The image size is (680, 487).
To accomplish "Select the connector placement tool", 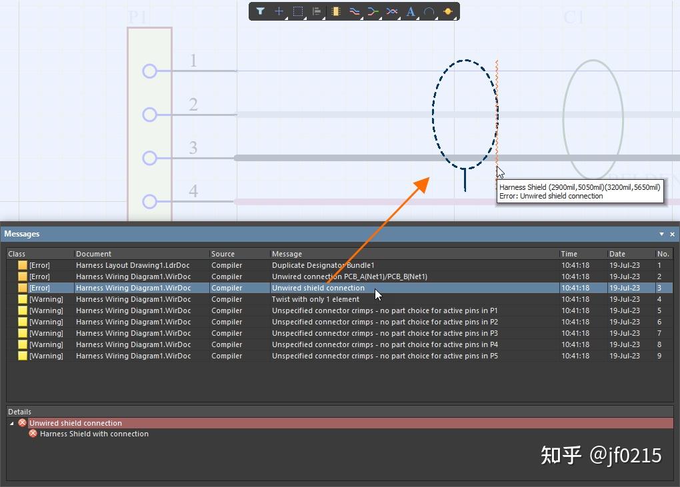I will [x=335, y=11].
